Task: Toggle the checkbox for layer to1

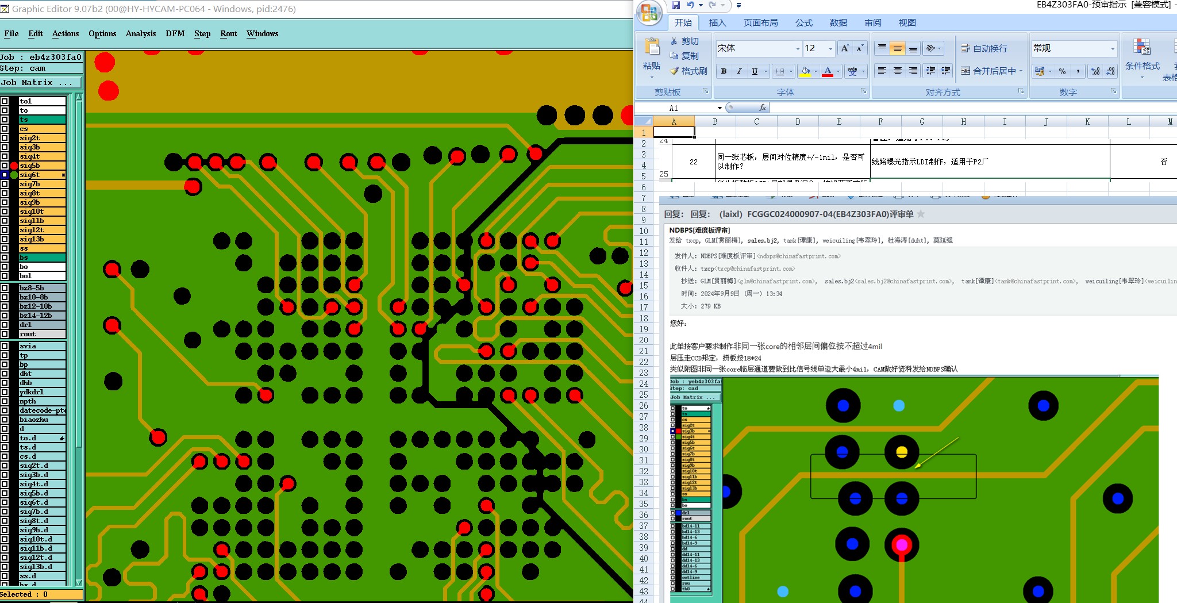Action: [5, 101]
